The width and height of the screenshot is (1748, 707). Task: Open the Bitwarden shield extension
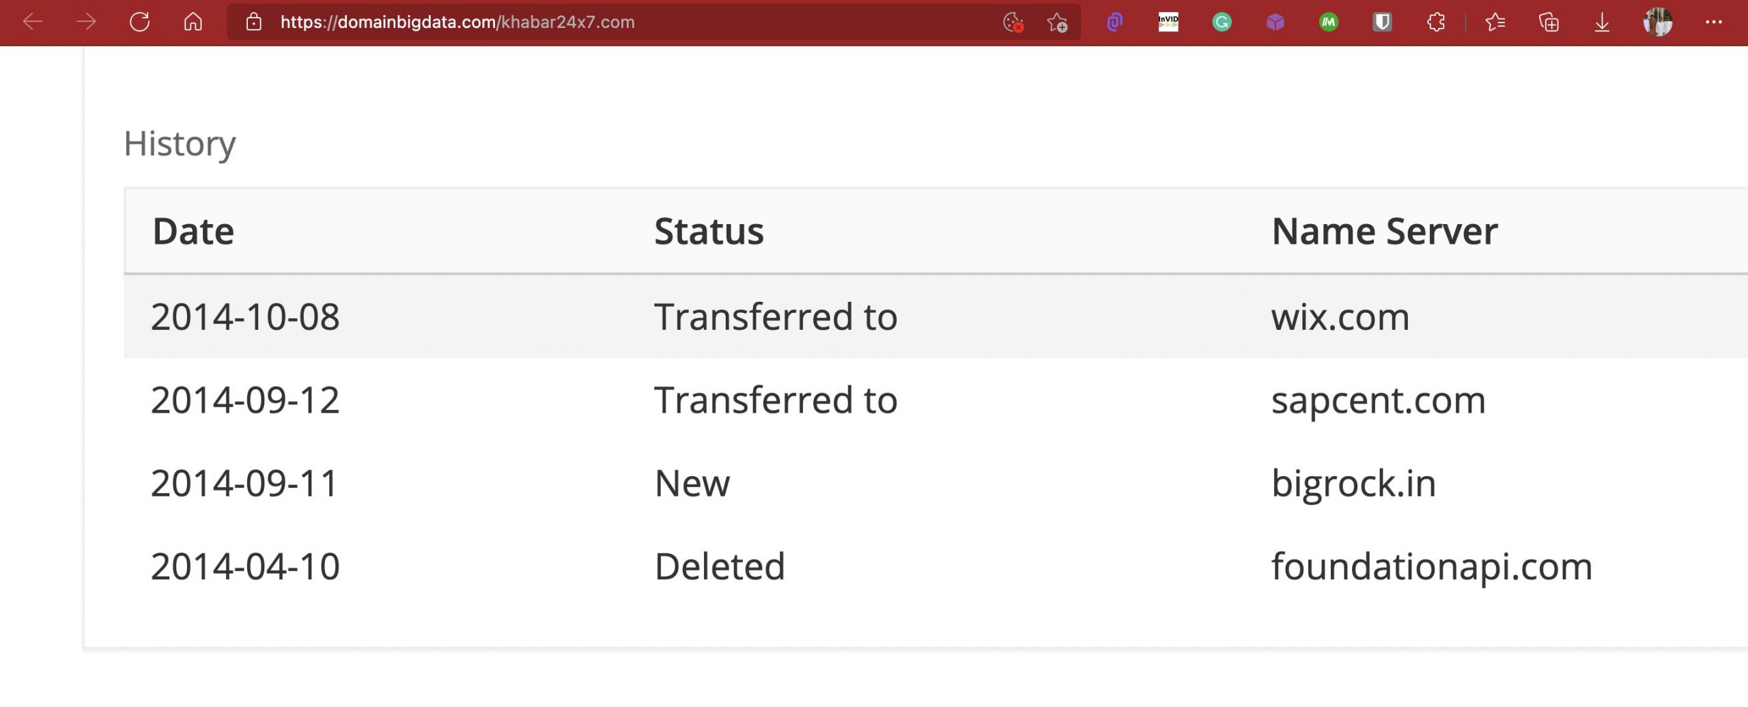point(1382,22)
